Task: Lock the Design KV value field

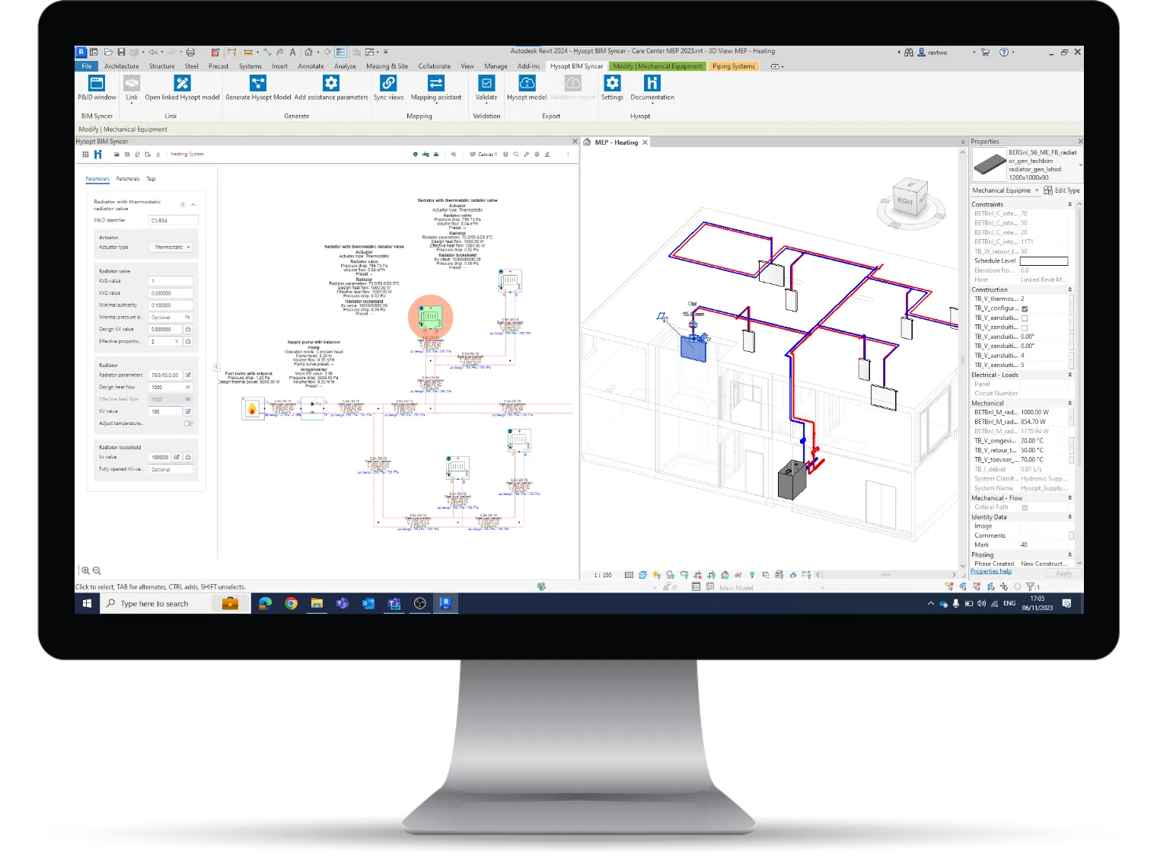Action: click(188, 329)
